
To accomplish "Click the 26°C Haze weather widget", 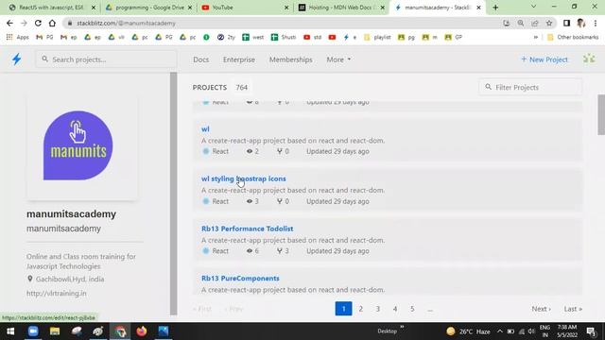I will 468,331.
